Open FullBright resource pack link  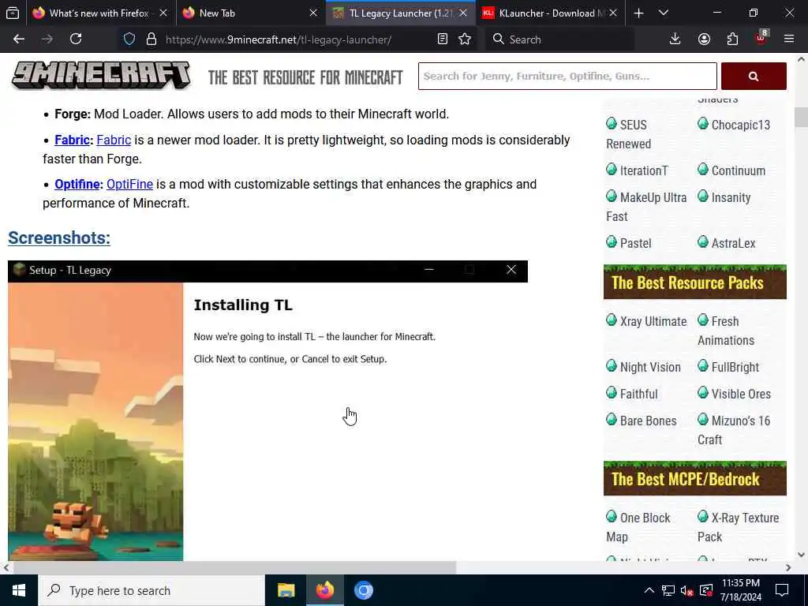pyautogui.click(x=728, y=368)
